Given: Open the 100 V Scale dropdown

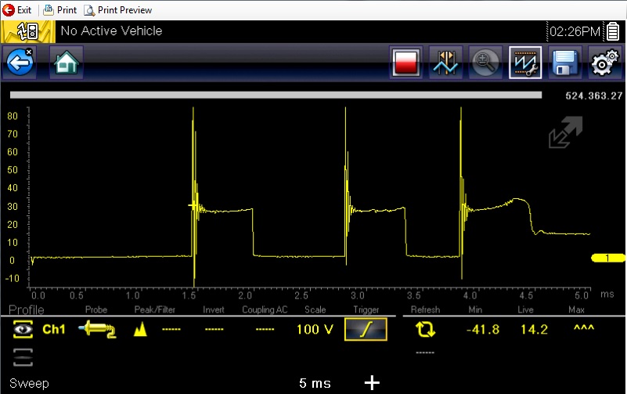Looking at the screenshot, I should click(x=314, y=330).
